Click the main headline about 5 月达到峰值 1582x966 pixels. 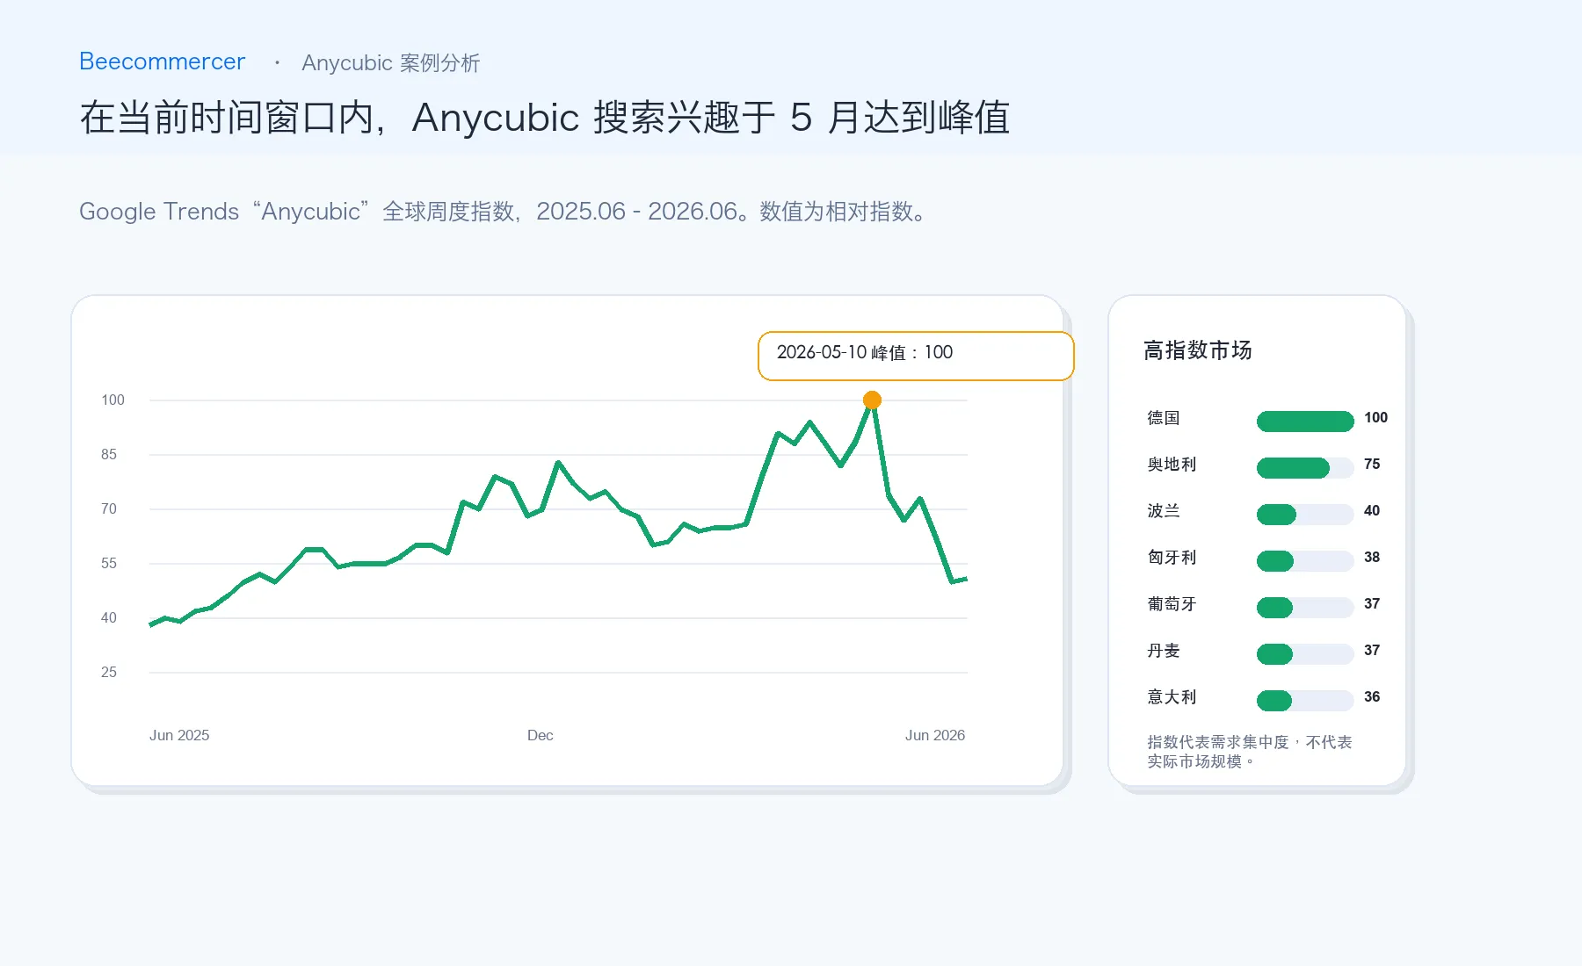tap(545, 118)
